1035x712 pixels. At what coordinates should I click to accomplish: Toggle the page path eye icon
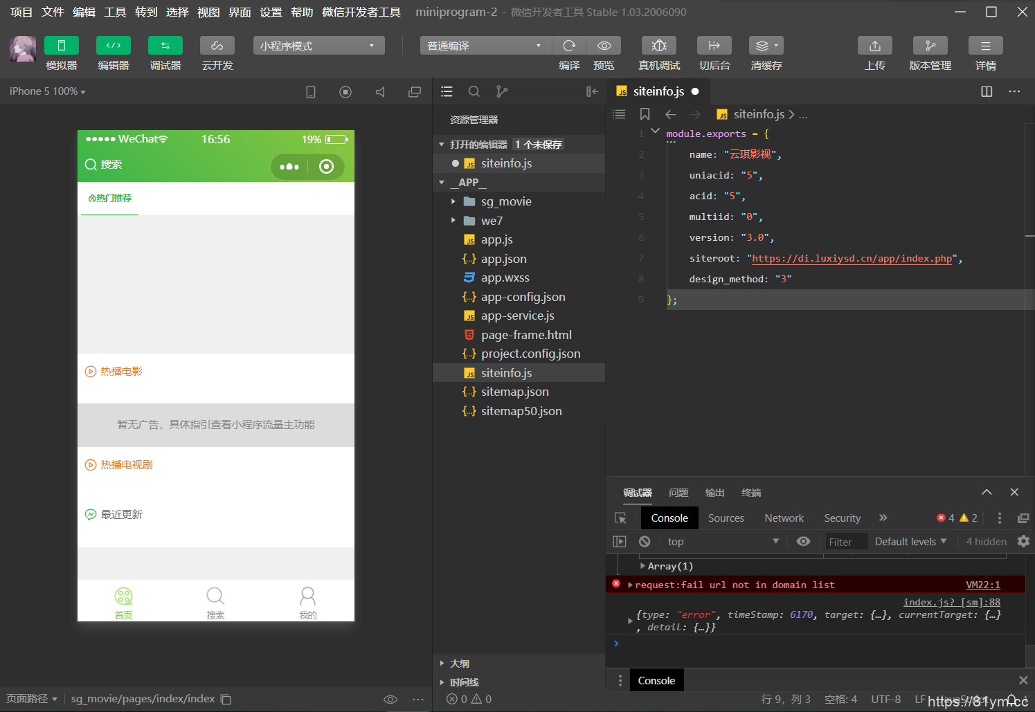391,699
